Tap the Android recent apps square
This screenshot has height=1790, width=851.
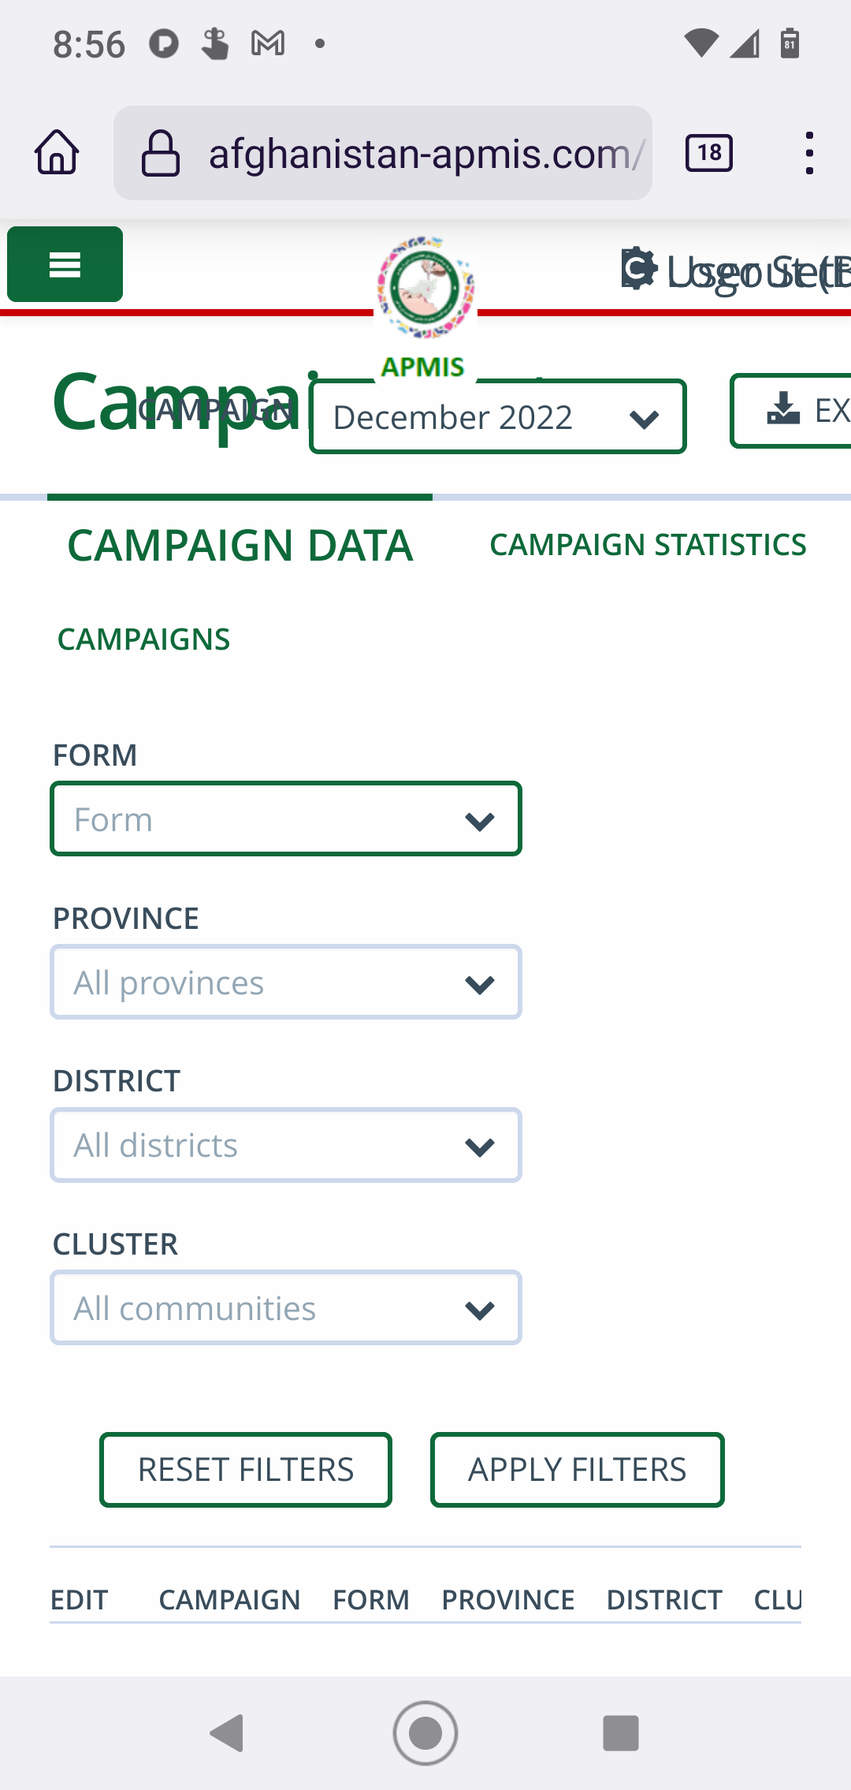[x=621, y=1732]
